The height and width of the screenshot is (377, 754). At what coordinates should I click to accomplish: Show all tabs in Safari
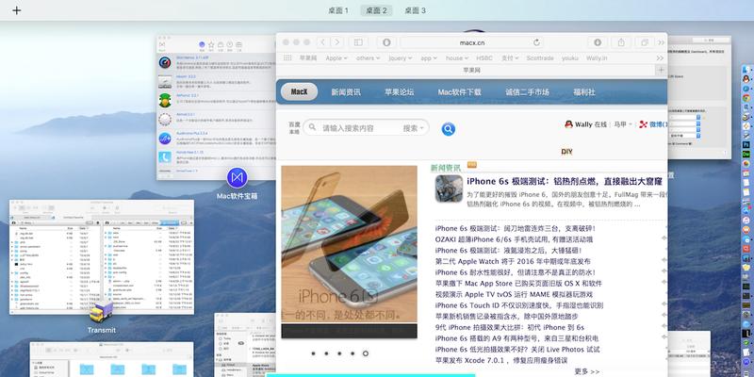click(645, 42)
